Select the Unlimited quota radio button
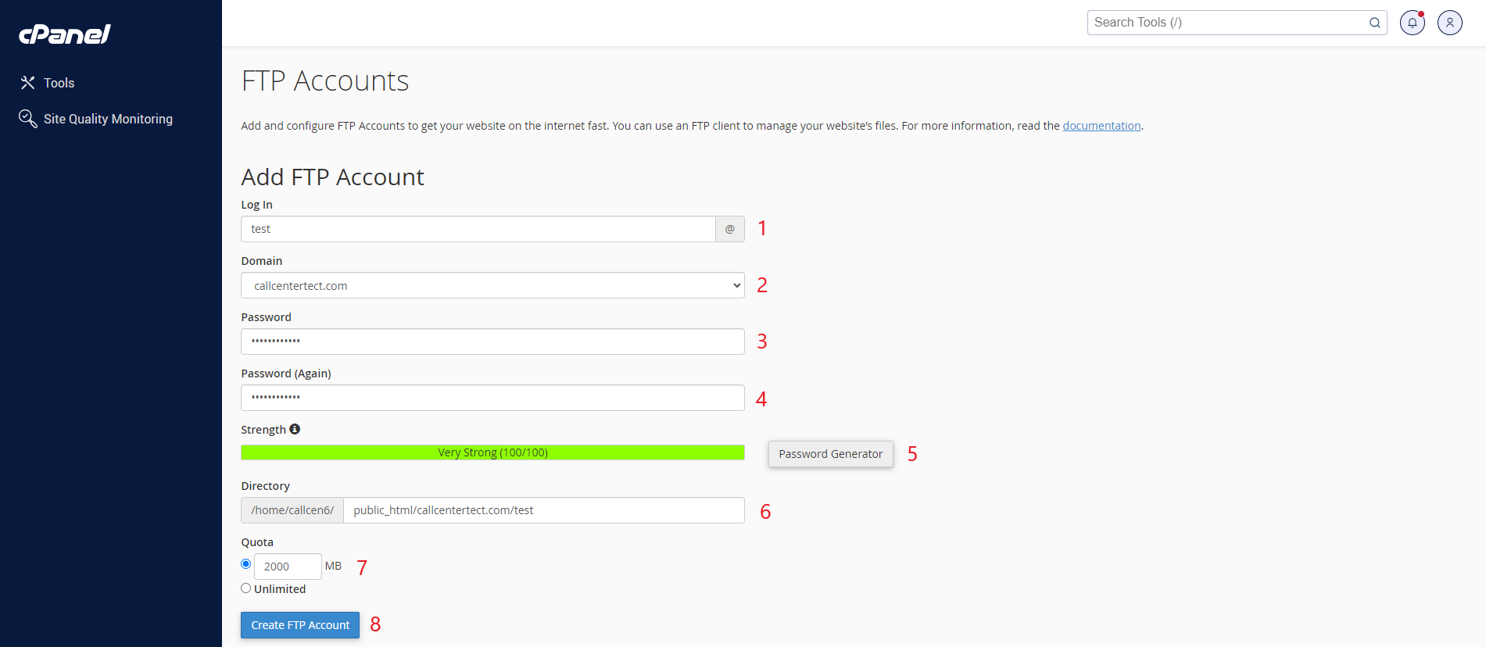Viewport: 1486px width, 647px height. point(246,588)
